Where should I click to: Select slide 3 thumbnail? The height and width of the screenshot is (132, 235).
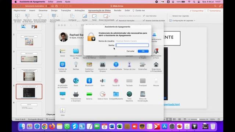click(x=29, y=57)
